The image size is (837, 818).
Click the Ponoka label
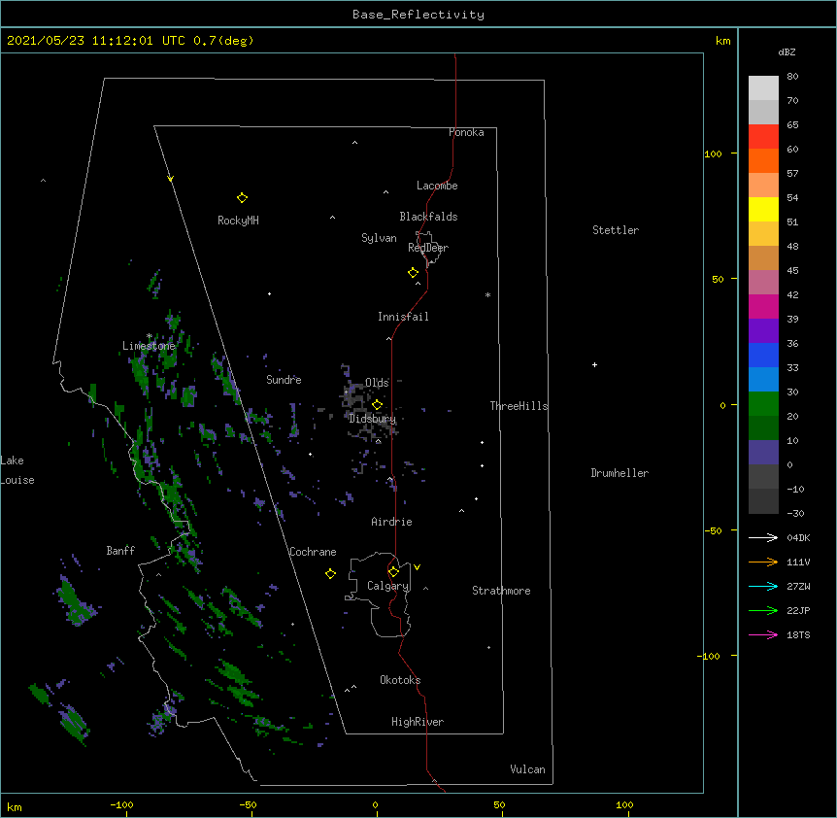(x=466, y=132)
